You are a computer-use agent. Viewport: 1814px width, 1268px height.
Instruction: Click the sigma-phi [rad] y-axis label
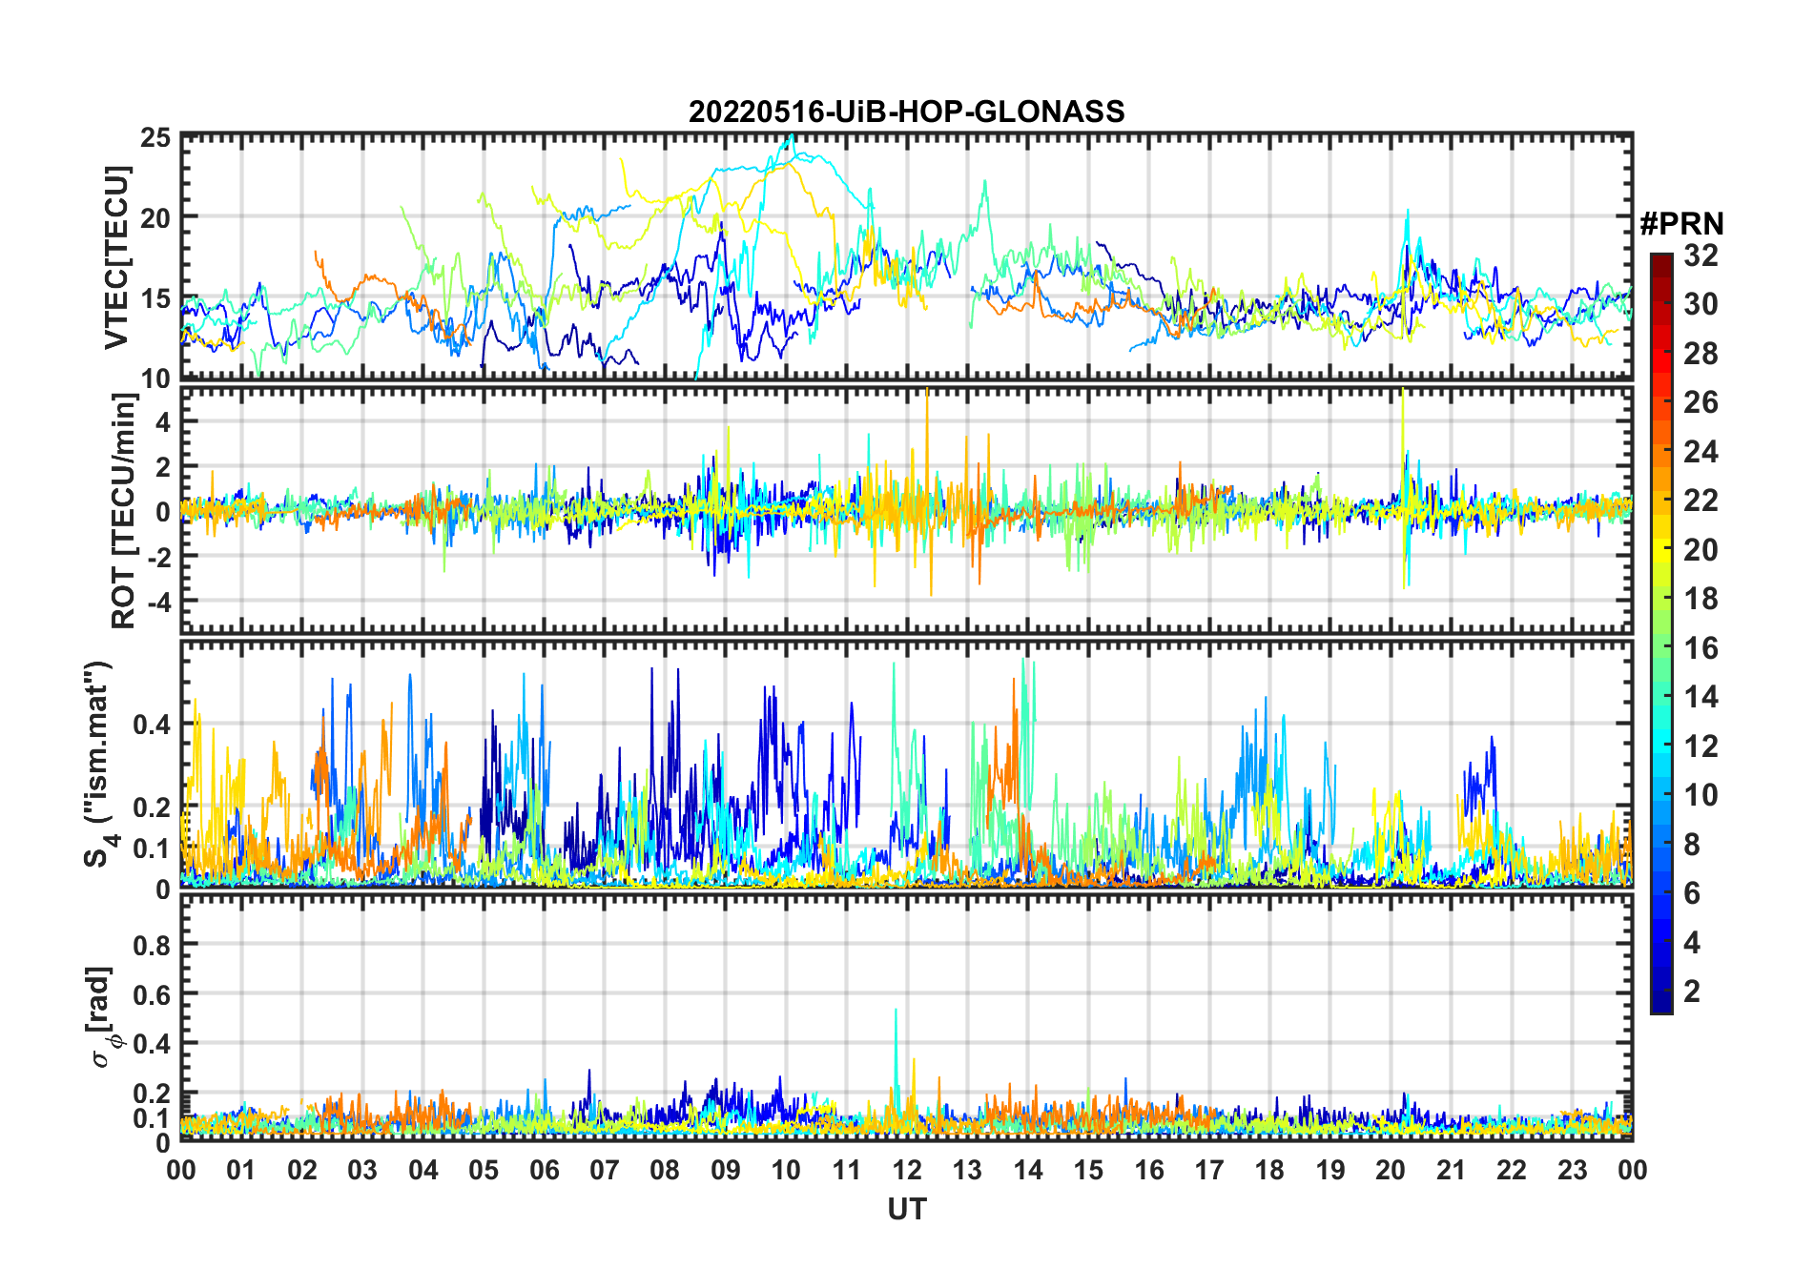tap(101, 1016)
